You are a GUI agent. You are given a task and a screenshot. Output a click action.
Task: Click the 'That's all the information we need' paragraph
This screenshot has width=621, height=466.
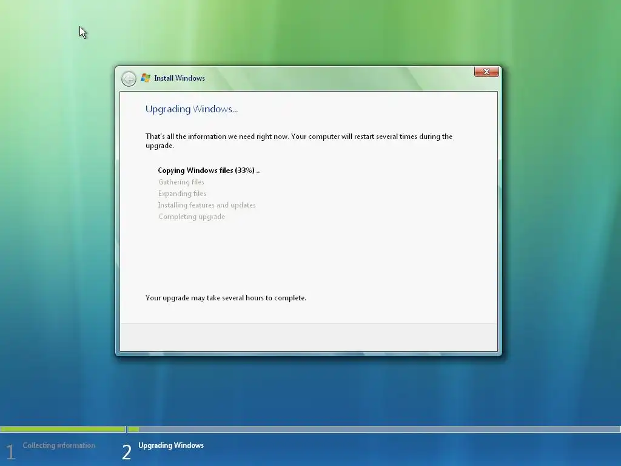(298, 141)
